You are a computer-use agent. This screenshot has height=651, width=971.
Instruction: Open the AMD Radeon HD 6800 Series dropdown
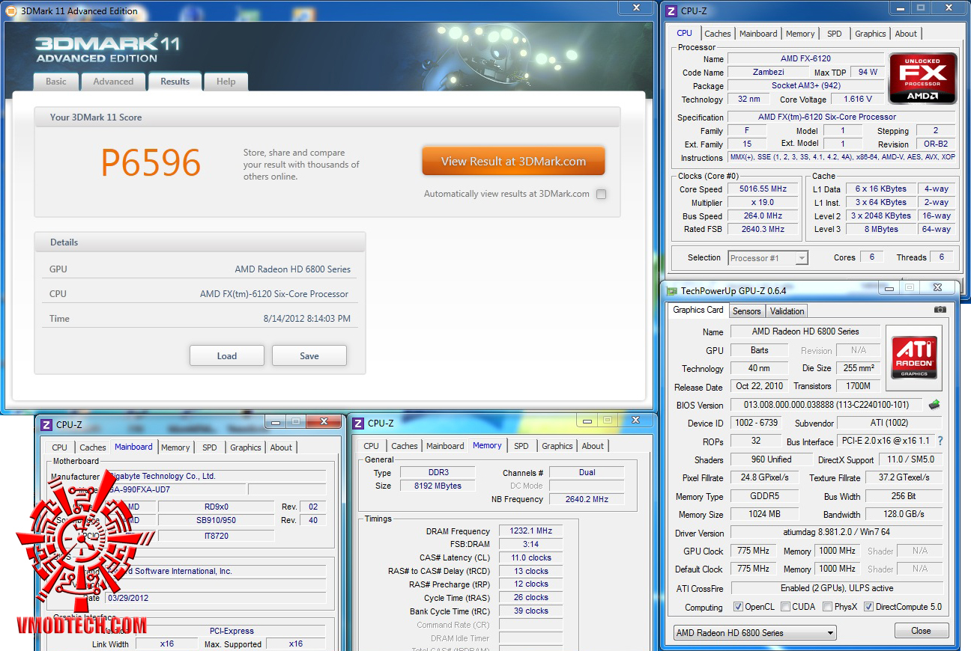point(754,632)
